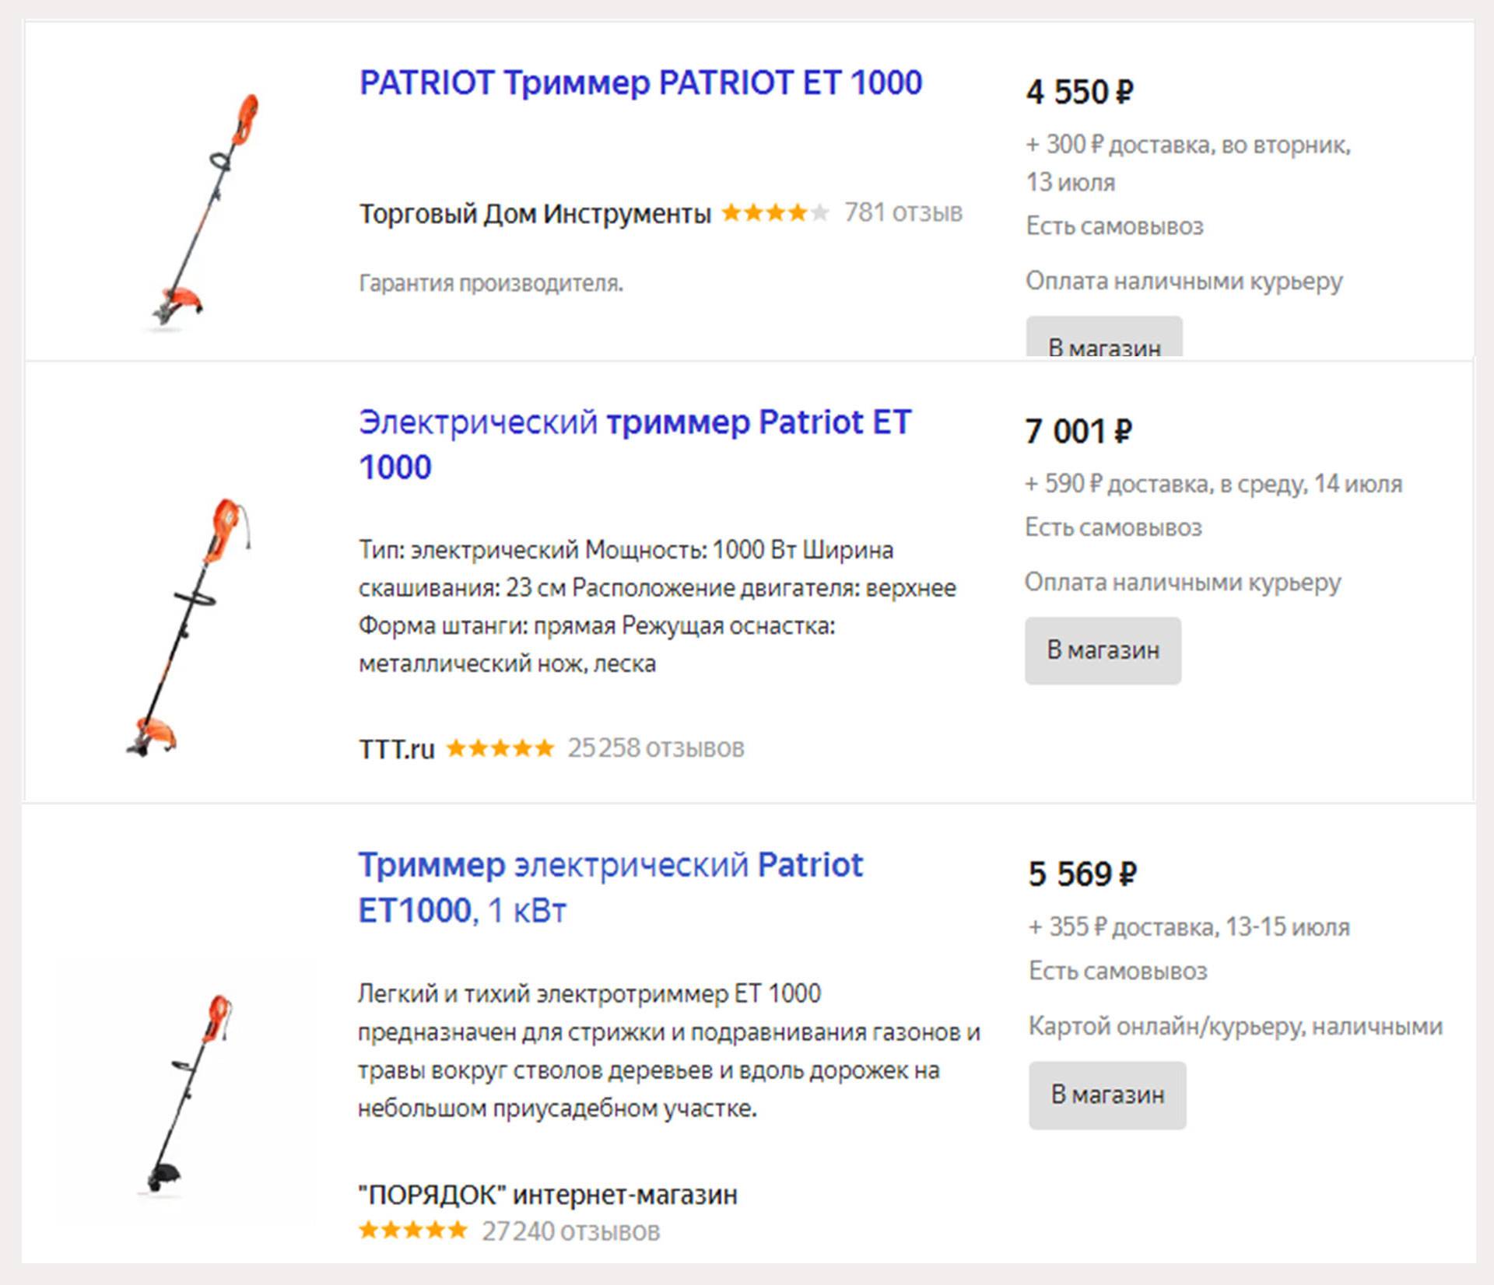
Task: Open the PATRIOT Триммер PATRIOT ET 1000 link
Action: pos(640,83)
